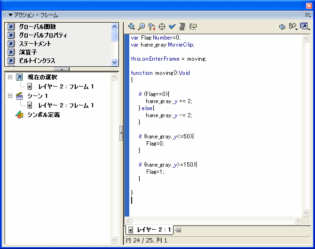Collapse the toolbox pane with divider arrow
The height and width of the screenshot is (249, 315).
pyautogui.click(x=62, y=69)
